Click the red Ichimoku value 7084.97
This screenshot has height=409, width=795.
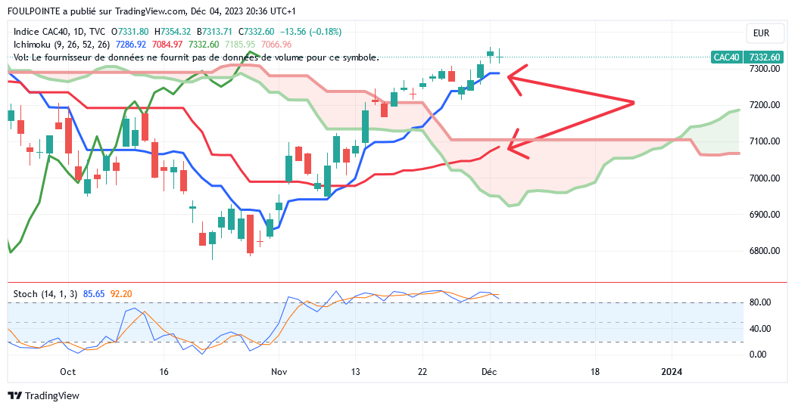(x=167, y=45)
